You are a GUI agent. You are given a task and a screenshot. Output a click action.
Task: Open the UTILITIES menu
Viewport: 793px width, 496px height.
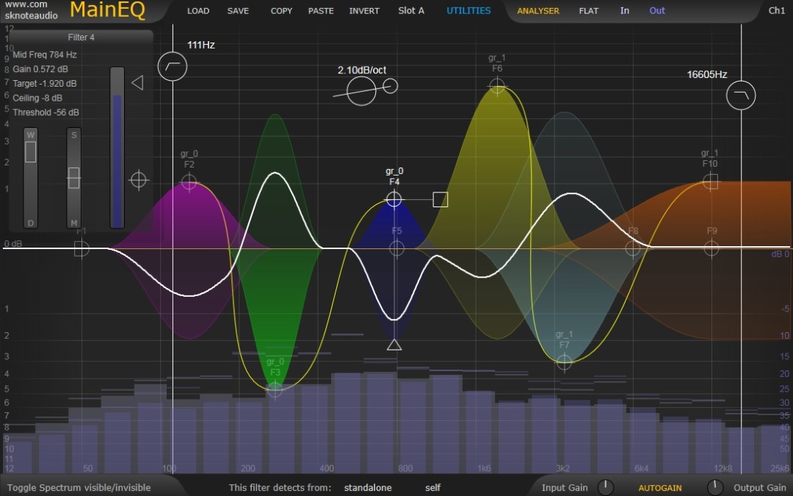click(x=468, y=10)
